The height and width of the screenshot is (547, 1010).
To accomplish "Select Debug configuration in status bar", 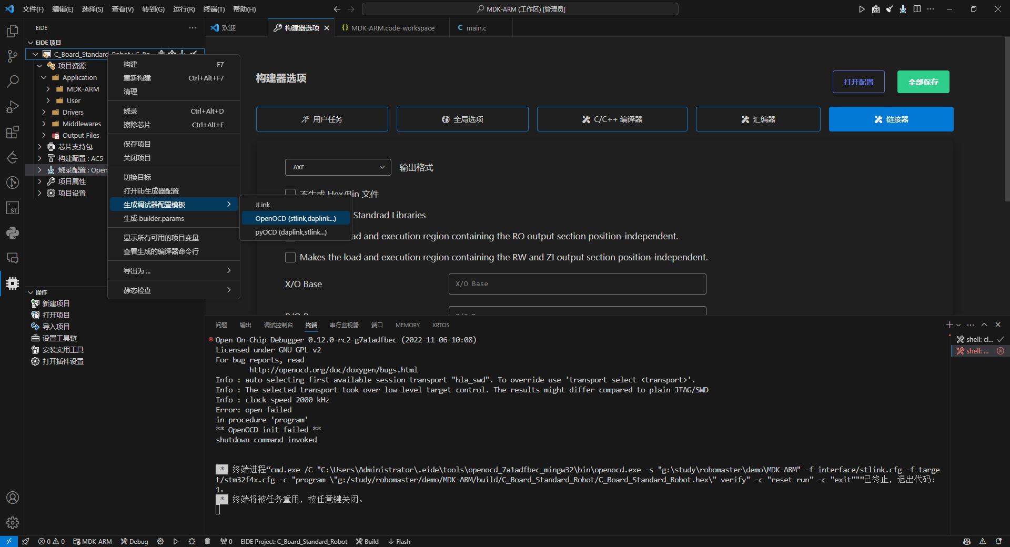I will tap(135, 541).
